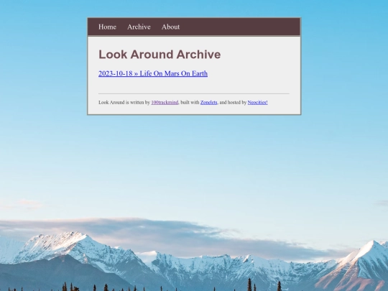Image resolution: width=388 pixels, height=291 pixels.
Task: Click footer text "Look Around is written by"
Action: pyautogui.click(x=124, y=102)
